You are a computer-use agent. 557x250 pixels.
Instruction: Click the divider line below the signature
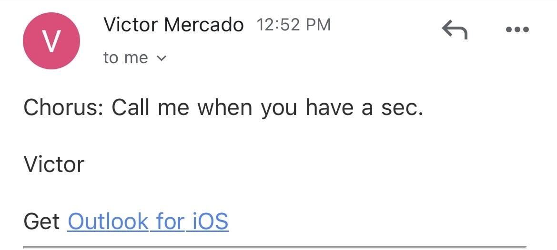tap(274, 247)
